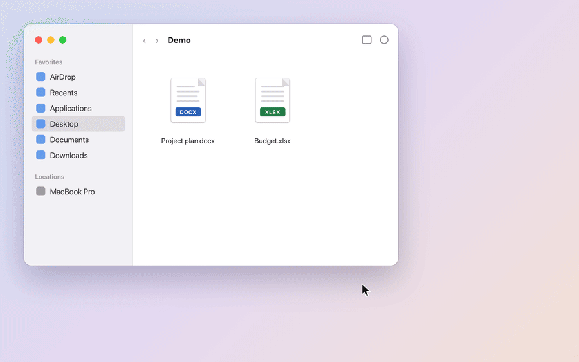Click the Favorites section header
The width and height of the screenshot is (579, 362).
tap(49, 62)
